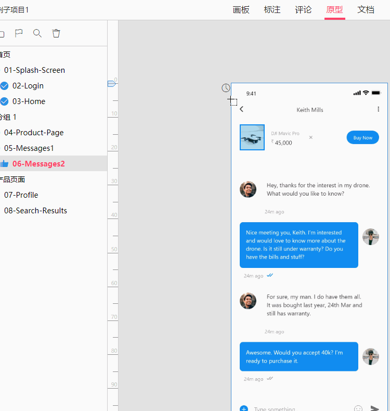Click the thumbs-up marker on 06-Messages2
The image size is (390, 411).
[4, 164]
